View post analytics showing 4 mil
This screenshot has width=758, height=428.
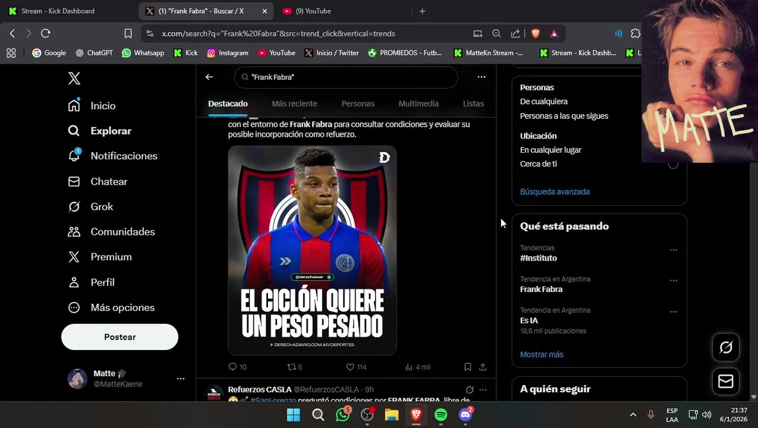tap(417, 367)
